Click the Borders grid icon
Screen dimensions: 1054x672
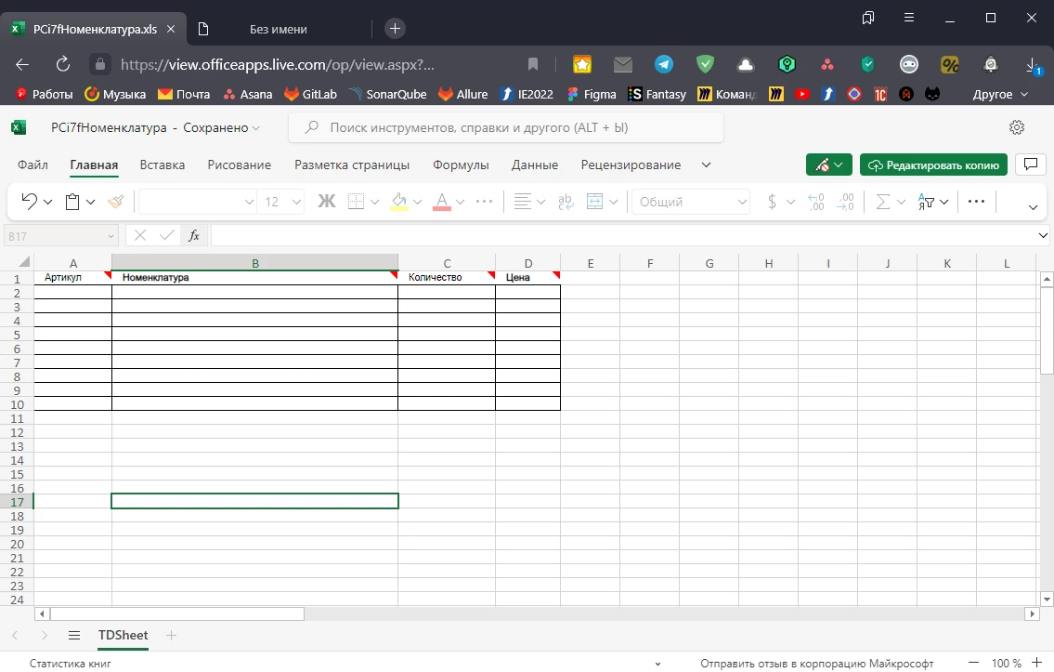click(356, 202)
